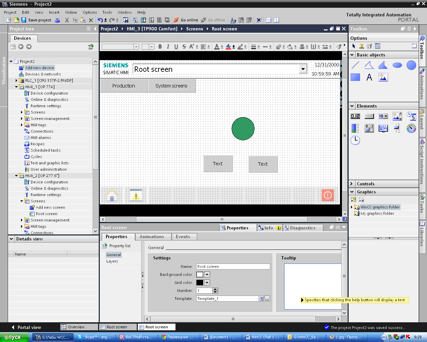Toggle selection pointer tool in toolbox Options
The image size is (427, 342).
click(354, 46)
